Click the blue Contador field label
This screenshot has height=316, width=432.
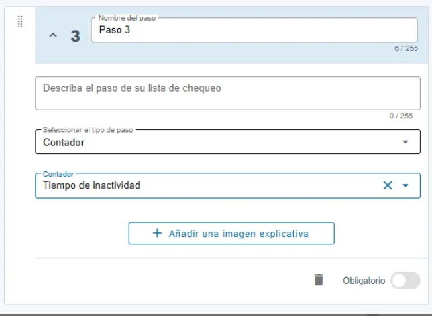pos(58,174)
